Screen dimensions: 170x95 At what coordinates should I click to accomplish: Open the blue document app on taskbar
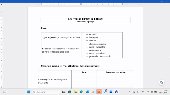(x=110, y=92)
